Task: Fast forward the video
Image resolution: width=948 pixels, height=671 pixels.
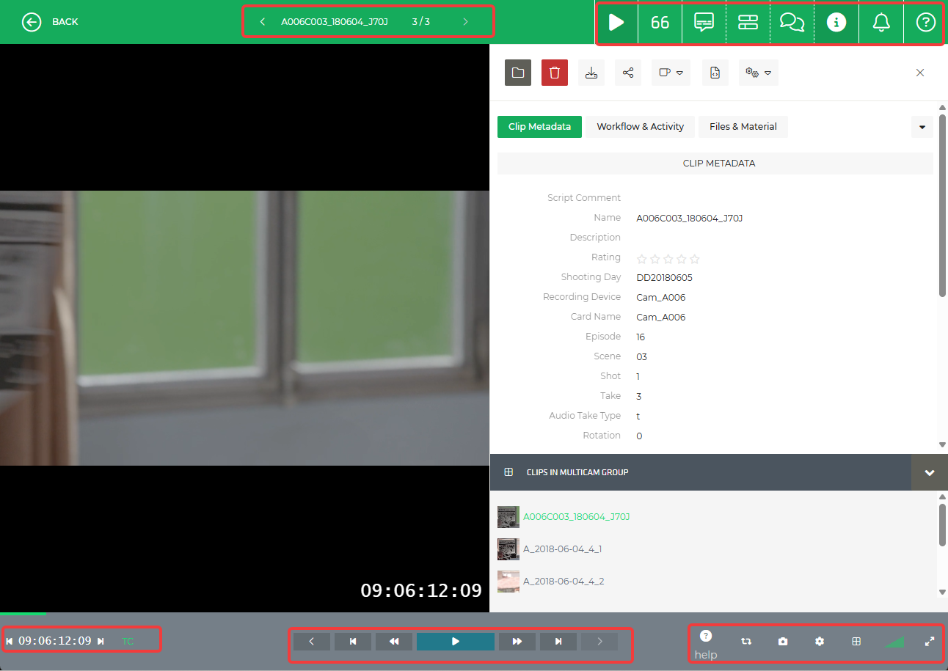Action: click(x=517, y=642)
